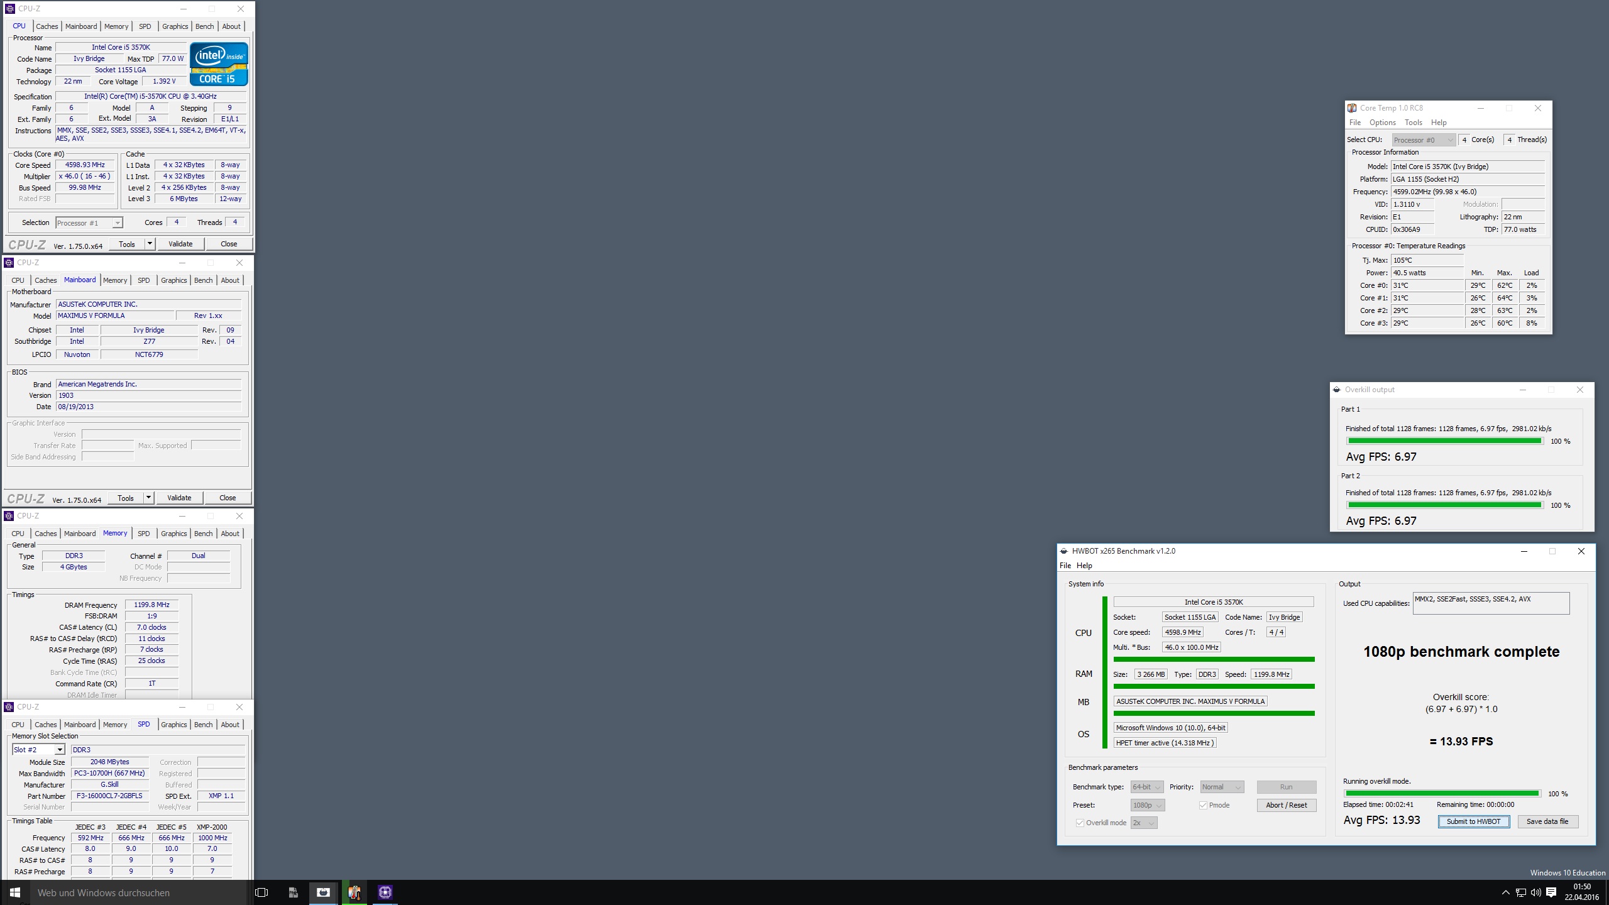The height and width of the screenshot is (905, 1609).
Task: Click Abort / Reset button
Action: [1286, 805]
